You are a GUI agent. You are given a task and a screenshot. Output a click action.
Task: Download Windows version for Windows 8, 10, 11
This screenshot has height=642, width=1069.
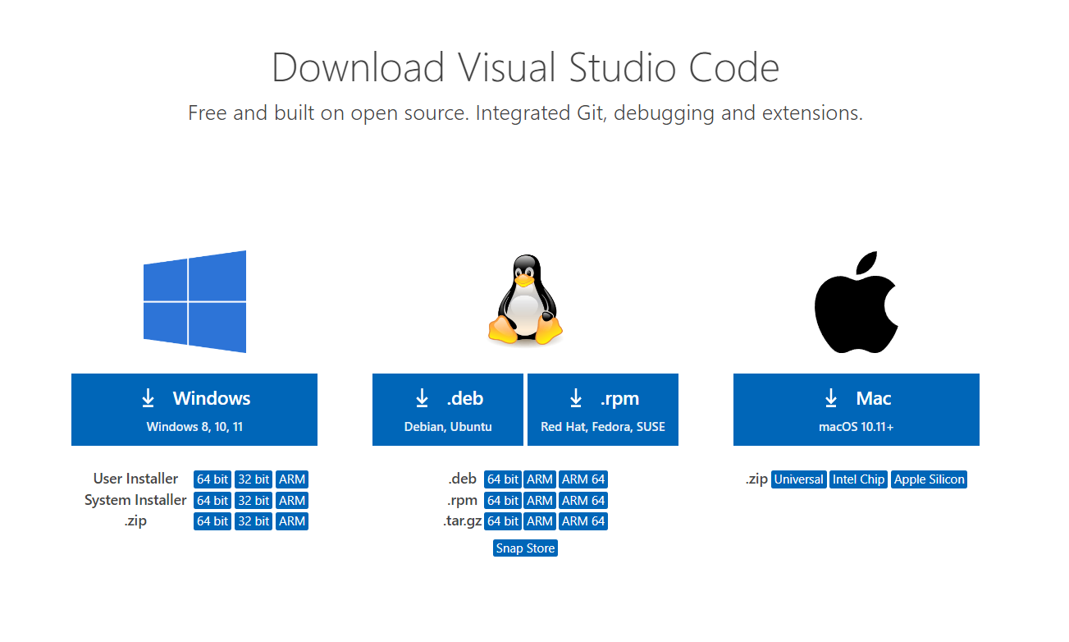click(x=194, y=409)
